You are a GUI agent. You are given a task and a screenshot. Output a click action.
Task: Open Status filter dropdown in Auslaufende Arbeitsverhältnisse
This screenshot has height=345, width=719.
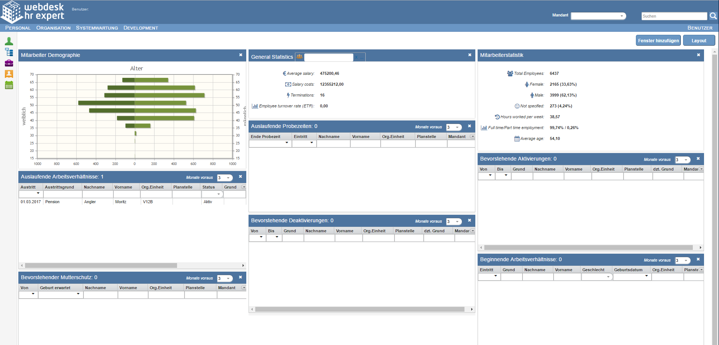[x=219, y=194]
